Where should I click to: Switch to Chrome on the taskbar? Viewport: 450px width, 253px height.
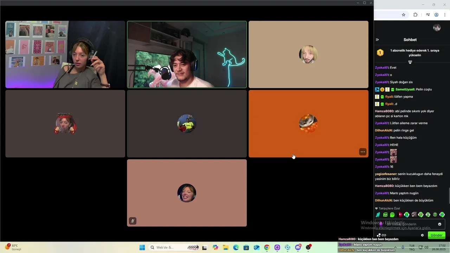[267, 247]
